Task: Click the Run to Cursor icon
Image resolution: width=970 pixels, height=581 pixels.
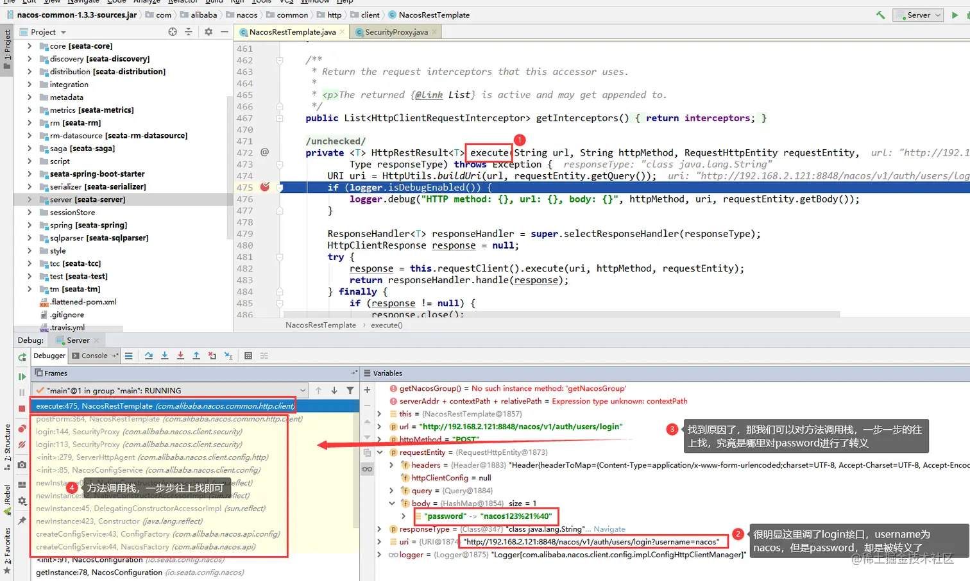Action: click(228, 356)
